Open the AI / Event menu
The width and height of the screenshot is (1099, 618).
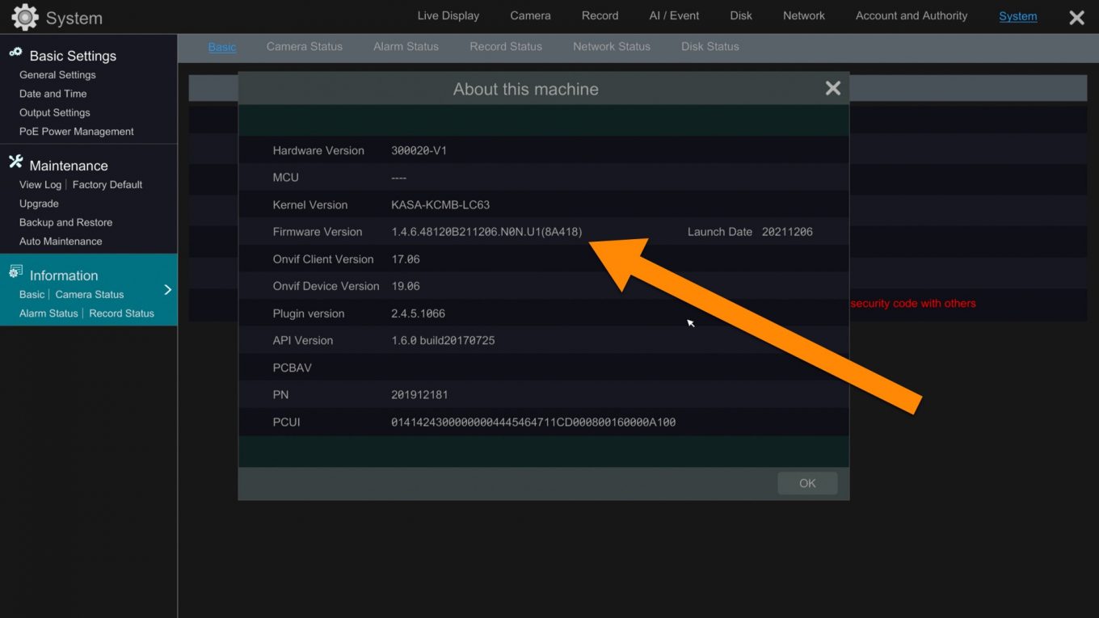(x=673, y=15)
